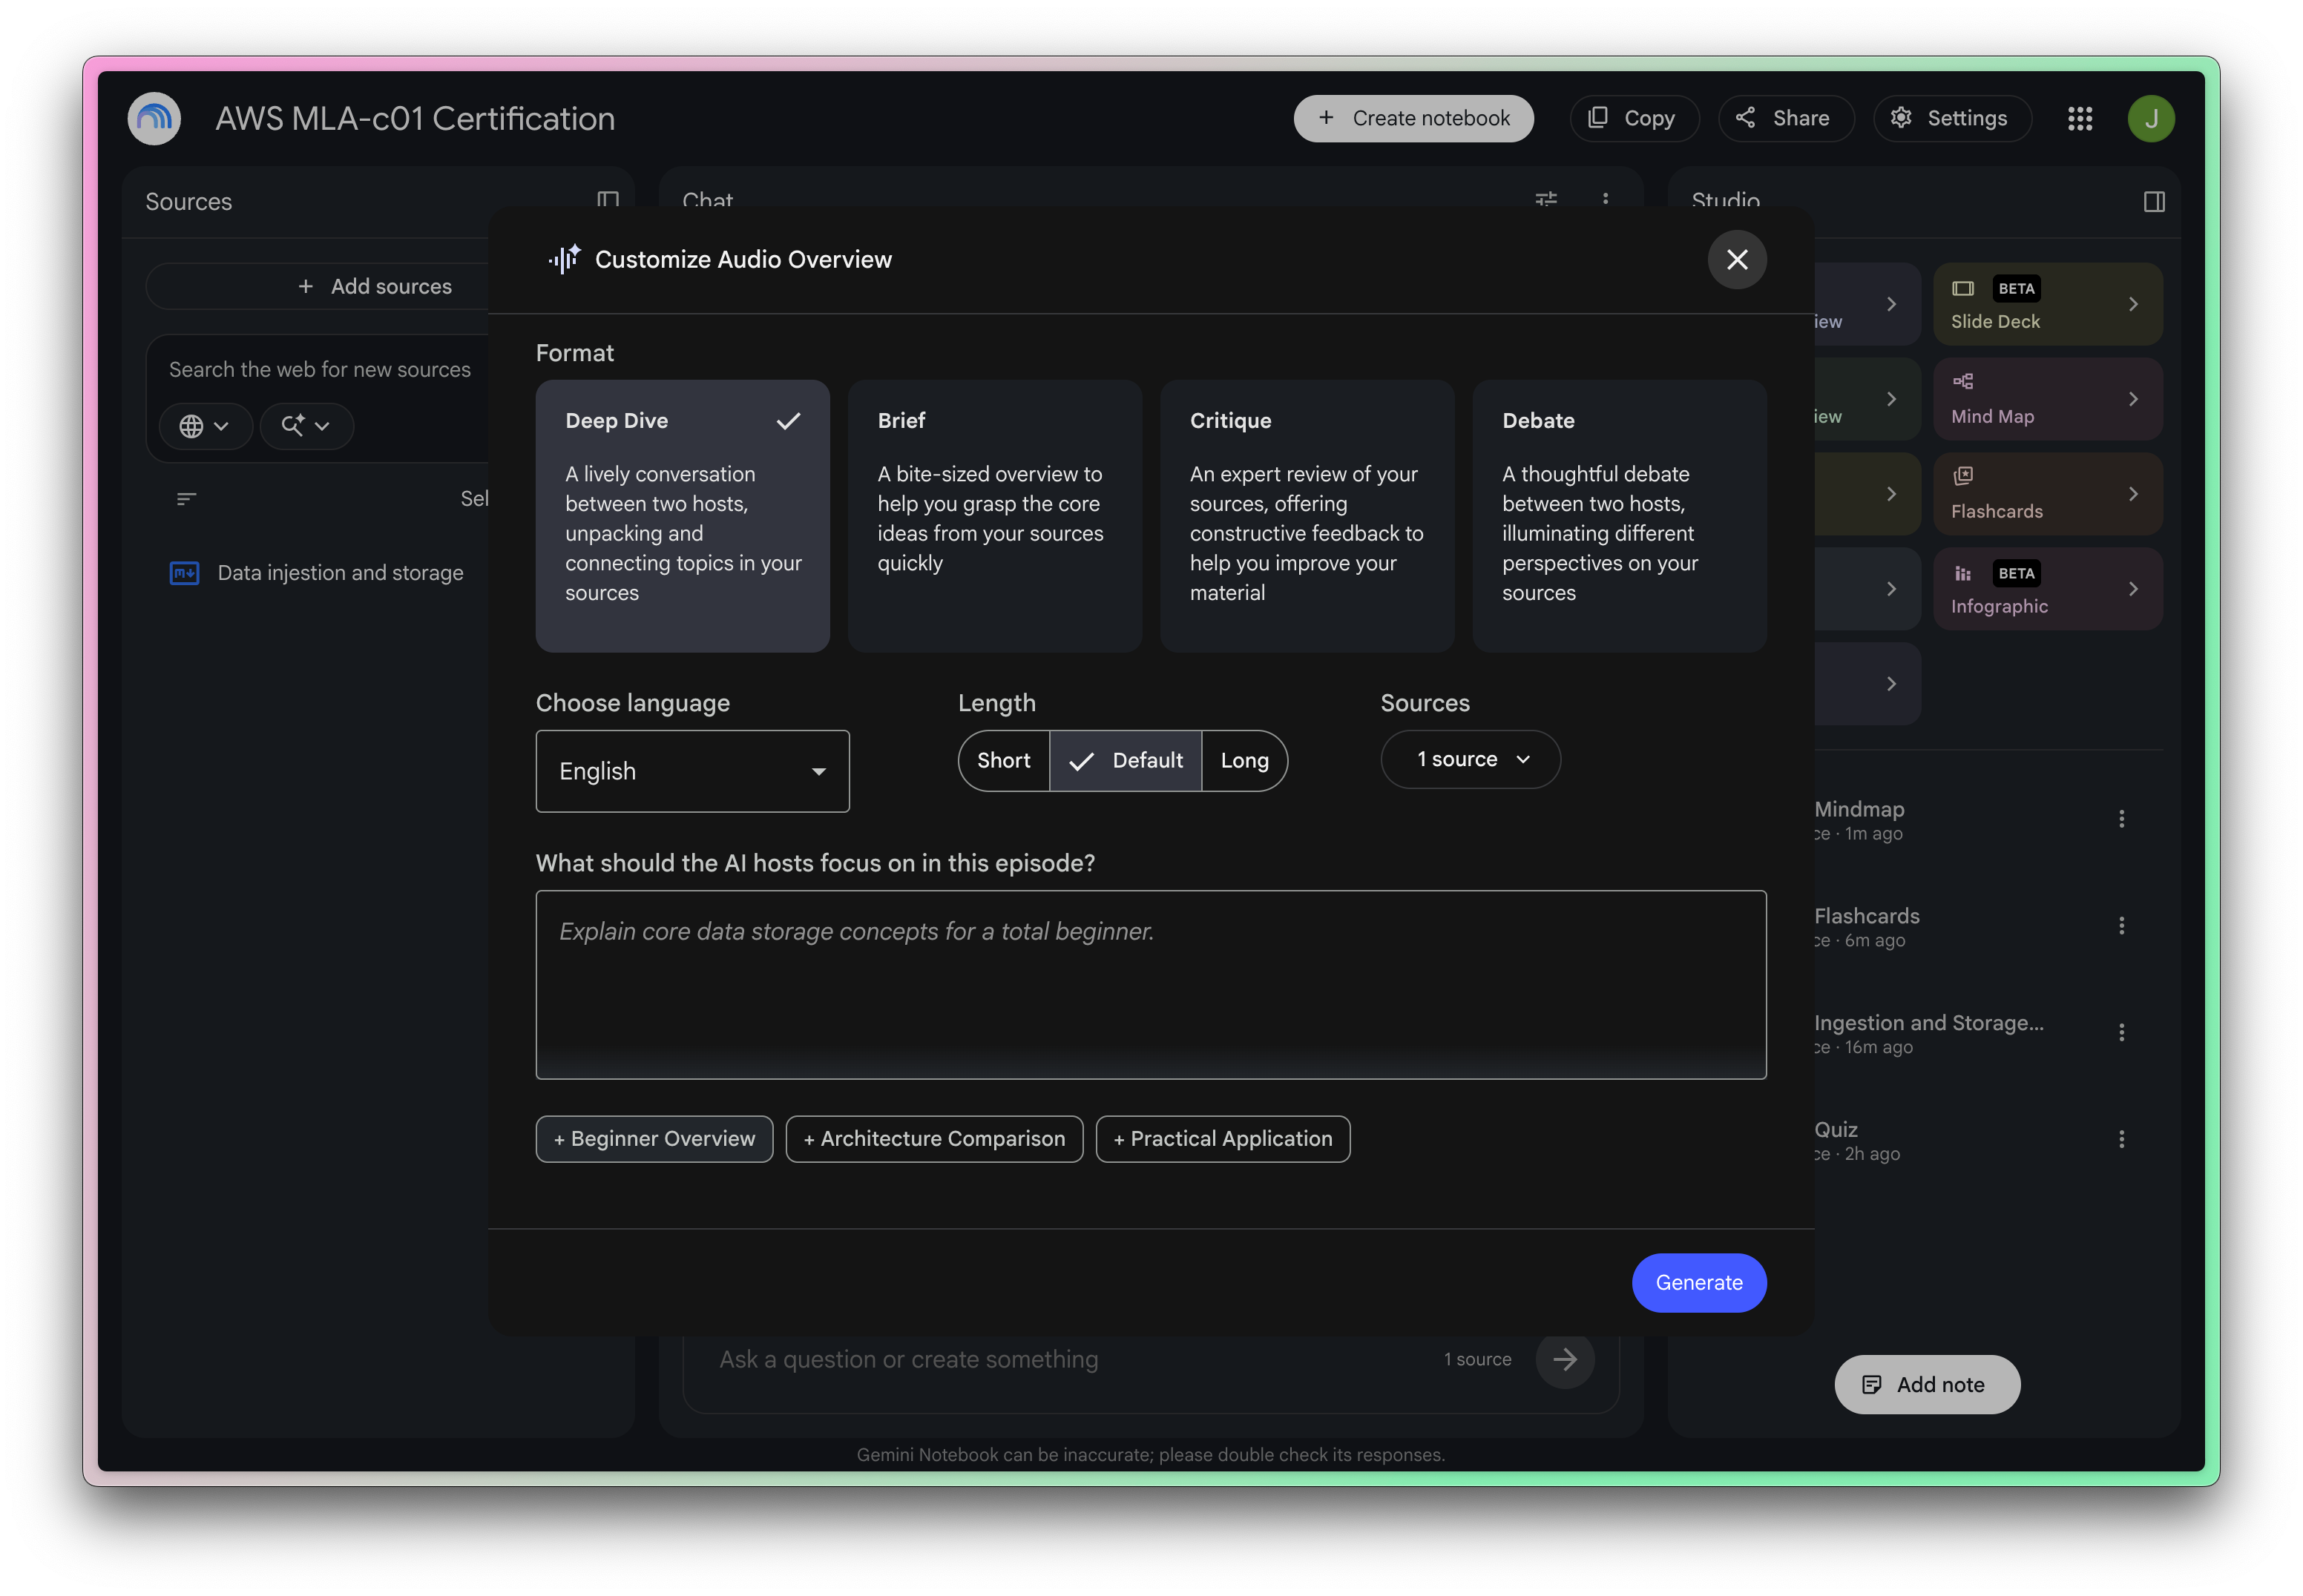Set length to Long

click(x=1244, y=761)
